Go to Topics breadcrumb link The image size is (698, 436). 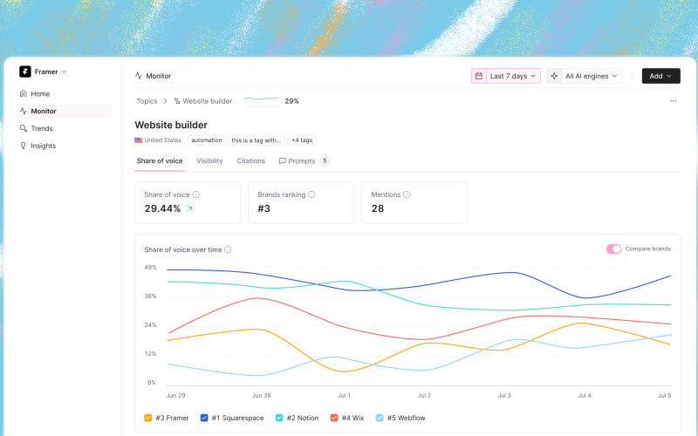[147, 101]
